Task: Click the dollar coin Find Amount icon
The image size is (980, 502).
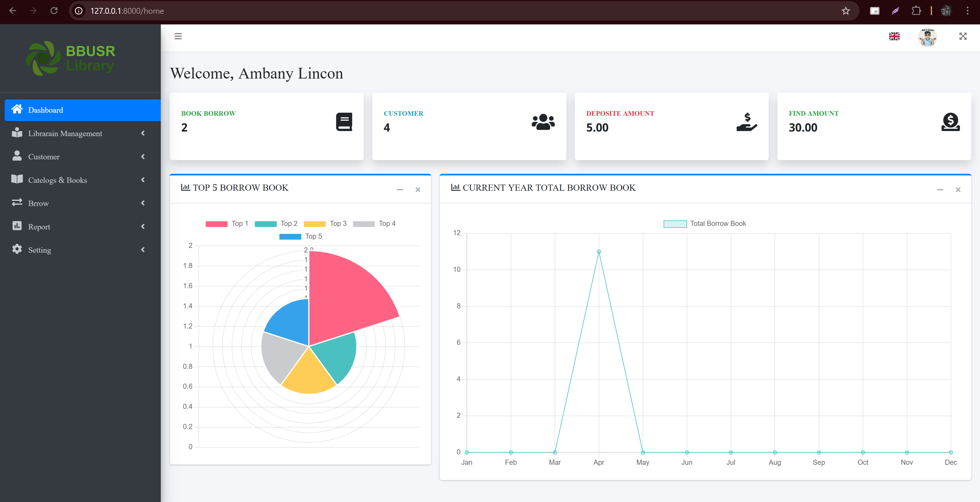Action: coord(950,122)
